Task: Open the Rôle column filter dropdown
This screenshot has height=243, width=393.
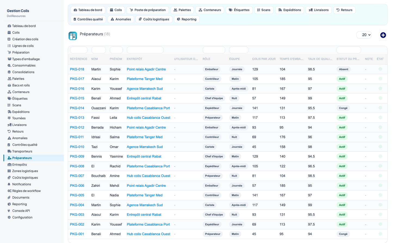Action: [x=214, y=50]
